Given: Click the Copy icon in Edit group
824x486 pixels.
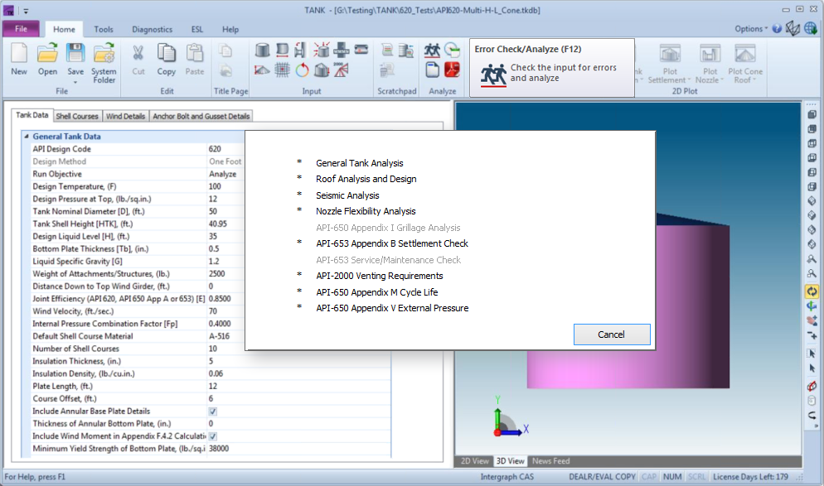Looking at the screenshot, I should point(166,54).
